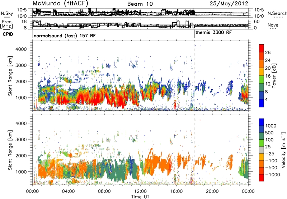Click the date '25/May/2012'
This screenshot has width=287, height=199.
(x=229, y=4)
